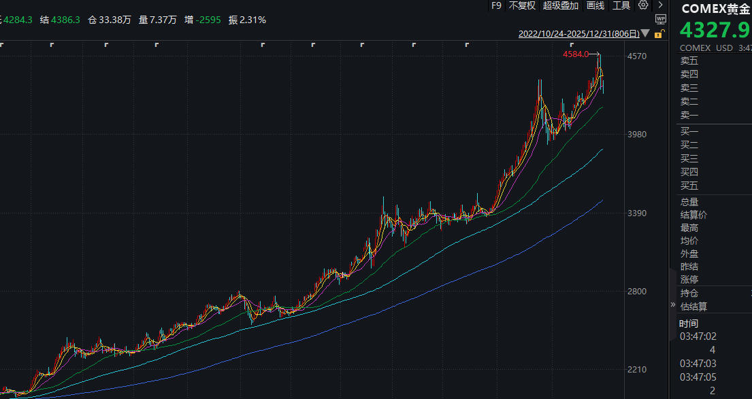The height and width of the screenshot is (399, 752).
Task: Click the 卖一 ask row
Action: point(689,115)
